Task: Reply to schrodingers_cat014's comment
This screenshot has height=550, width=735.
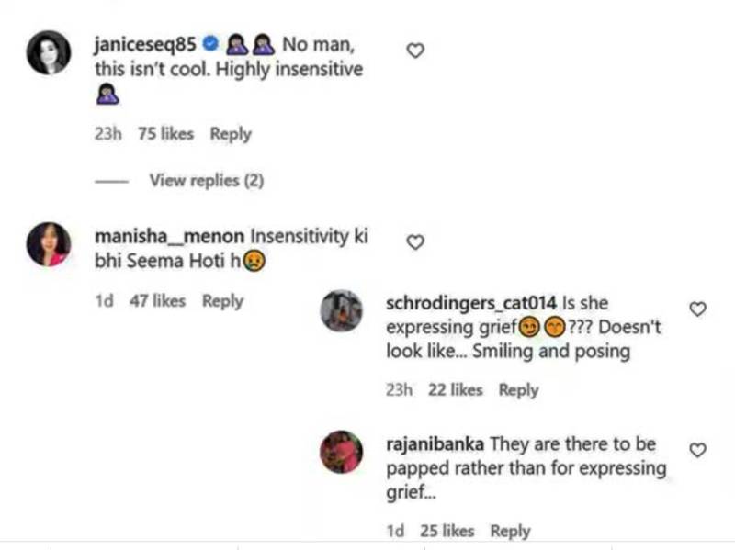Action: tap(518, 390)
